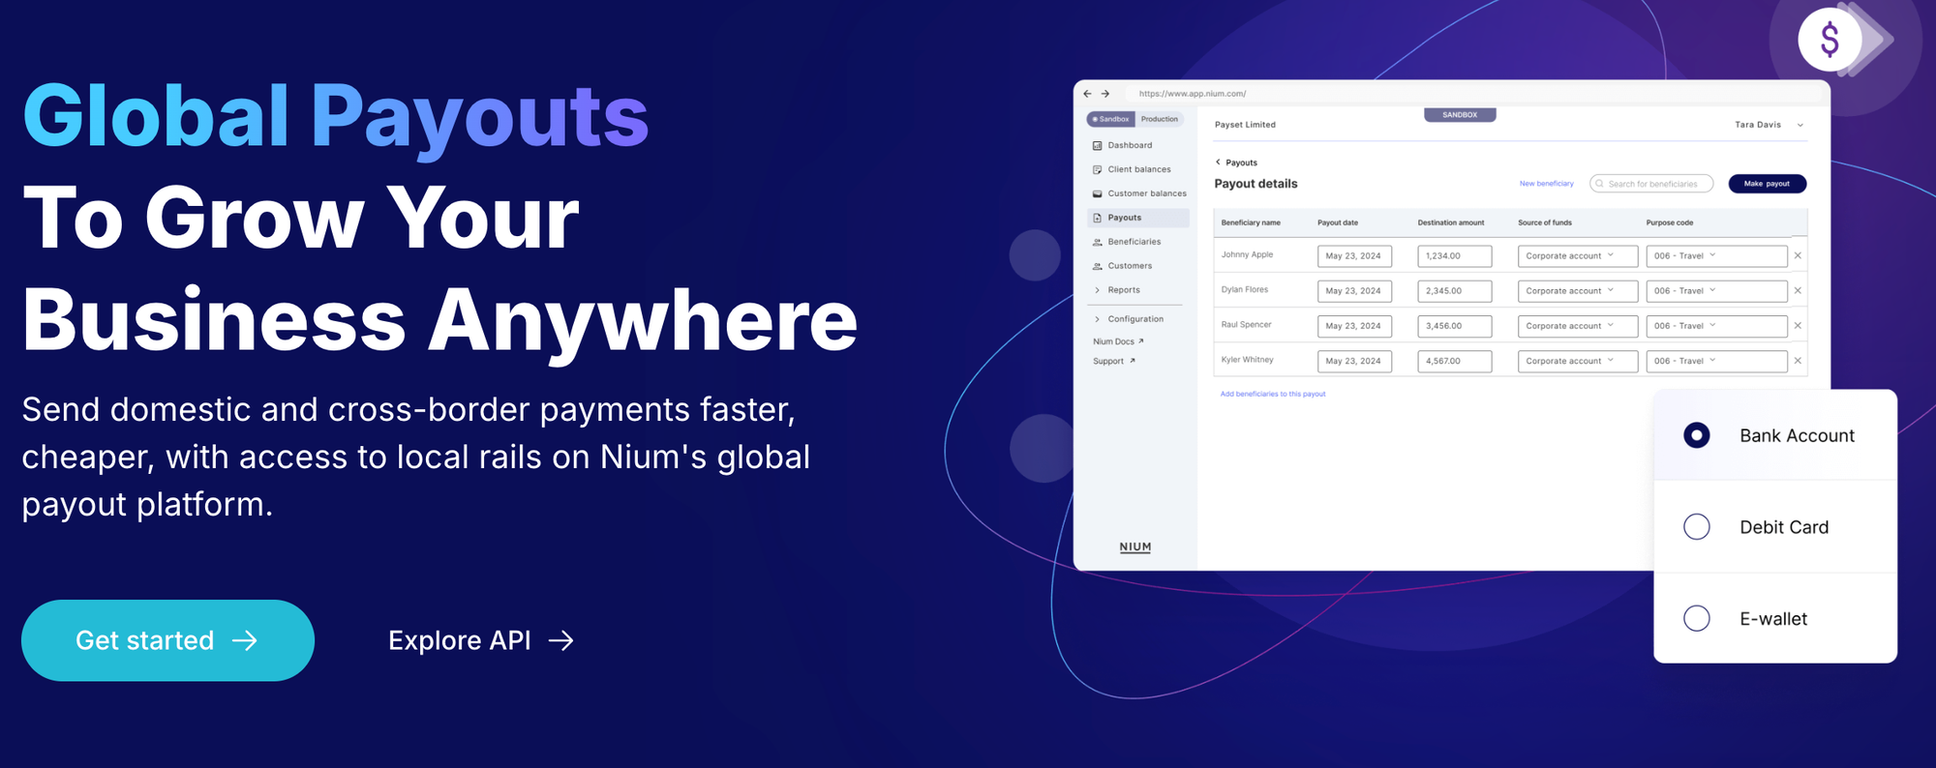Go back via the Payouts breadcrumb
The width and height of the screenshot is (1936, 768).
(1236, 162)
